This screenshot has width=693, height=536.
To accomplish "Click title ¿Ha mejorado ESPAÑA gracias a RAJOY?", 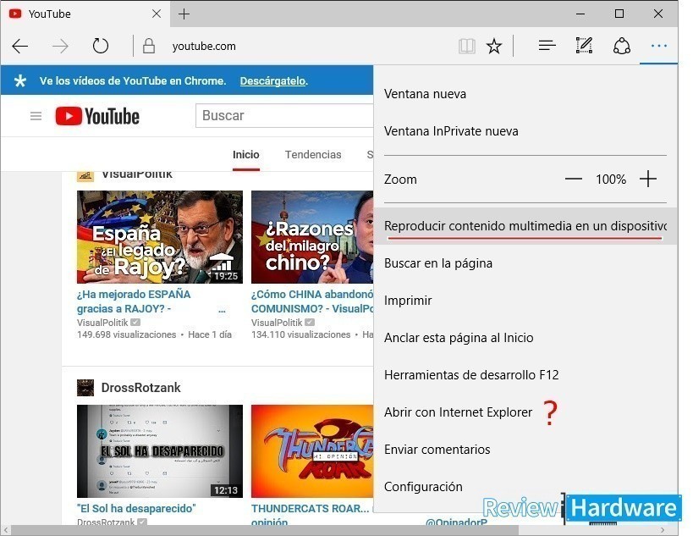I will point(134,301).
